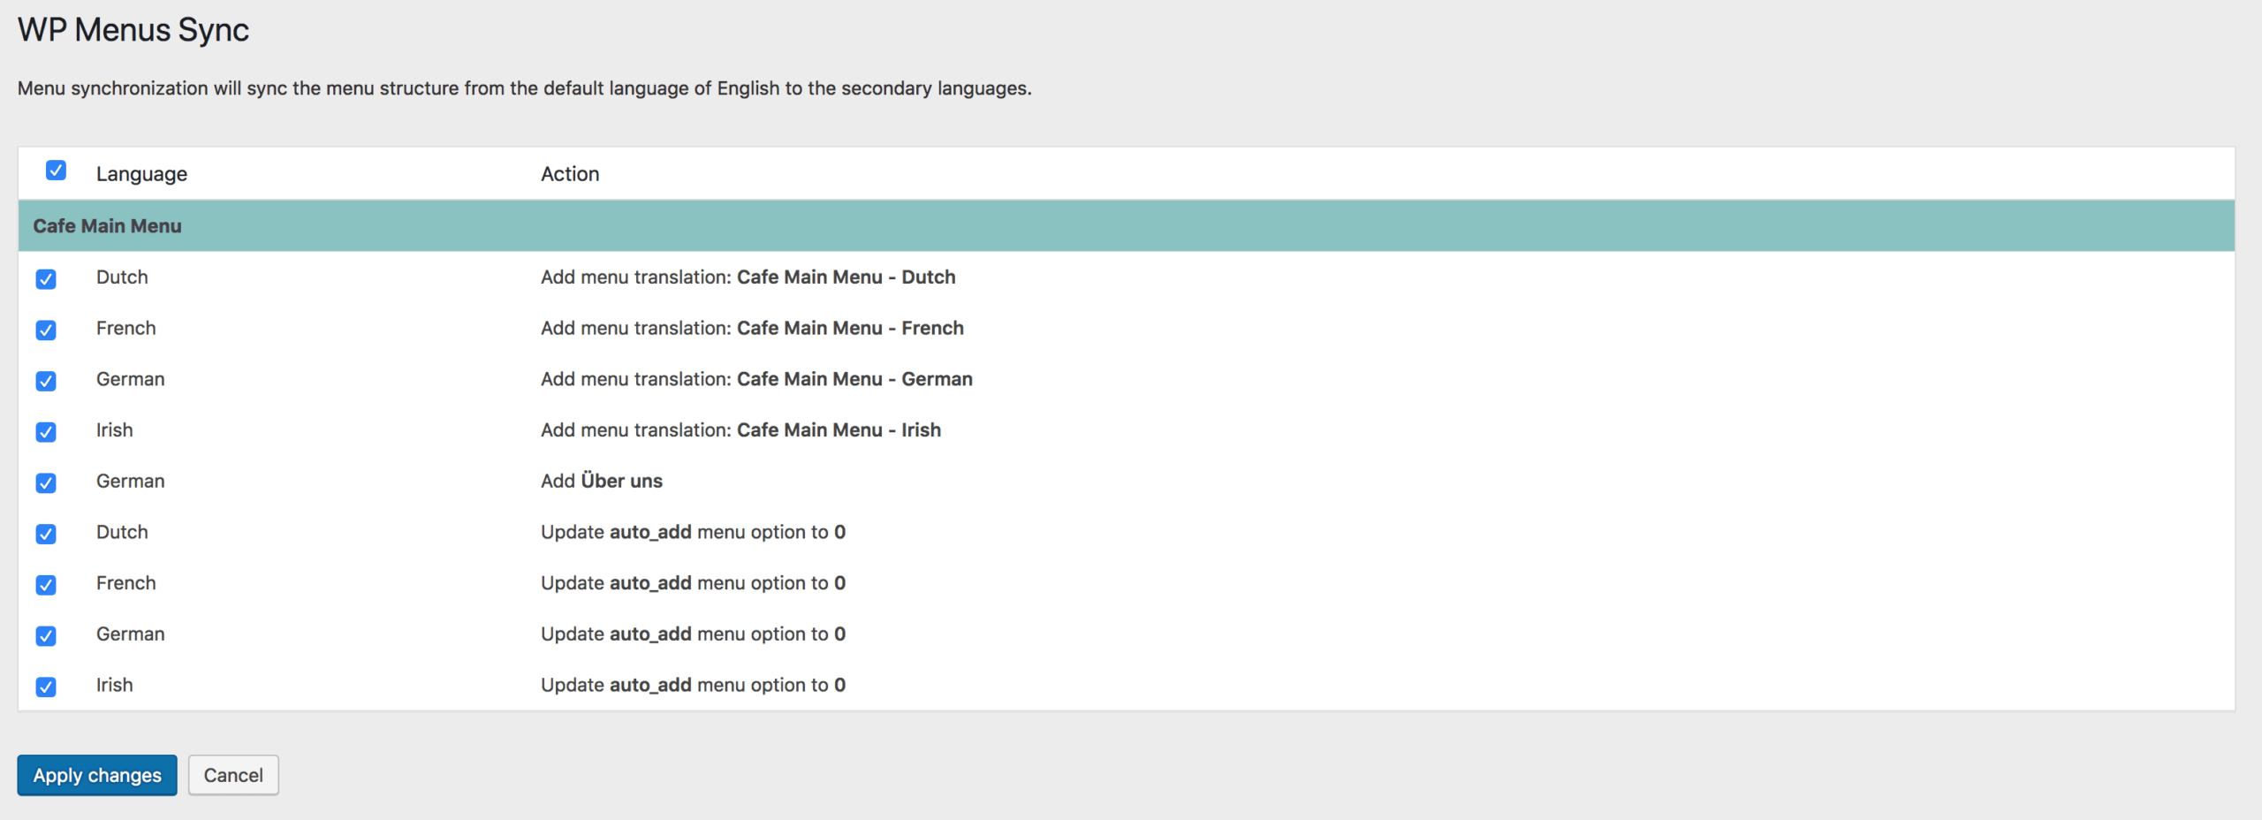The width and height of the screenshot is (2262, 820).
Task: Select the Cafe Main Menu section header
Action: point(107,225)
